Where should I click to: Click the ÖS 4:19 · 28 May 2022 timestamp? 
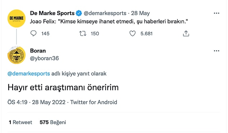coord(37,102)
